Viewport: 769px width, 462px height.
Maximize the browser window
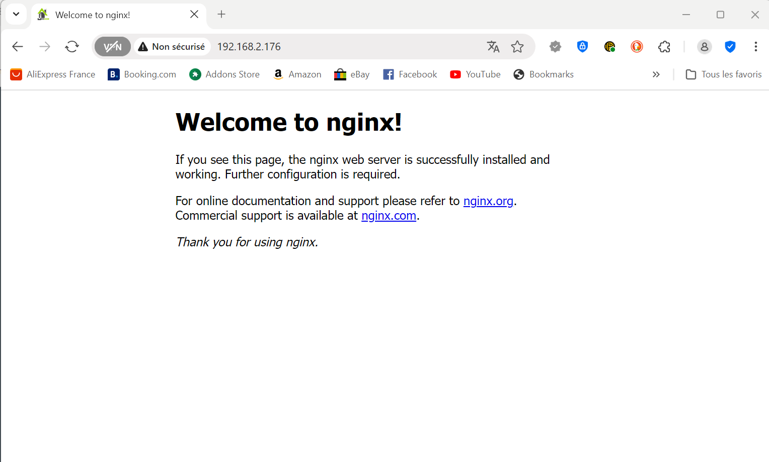[x=720, y=15]
